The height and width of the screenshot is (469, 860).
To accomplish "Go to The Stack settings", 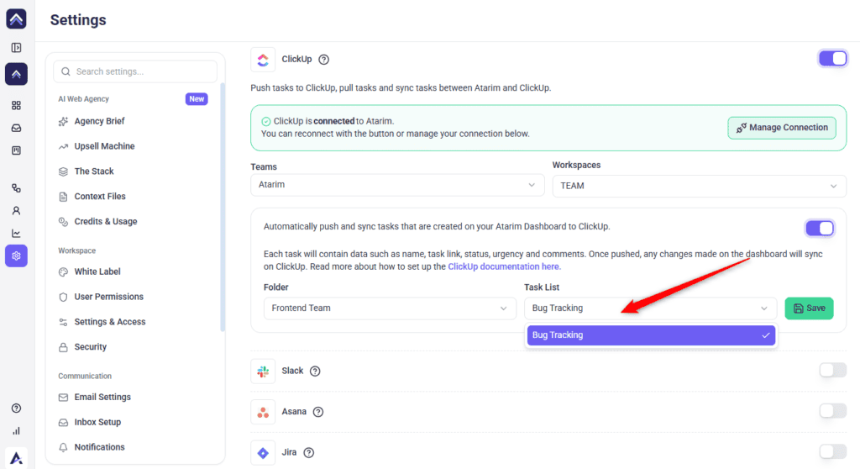I will pyautogui.click(x=94, y=171).
